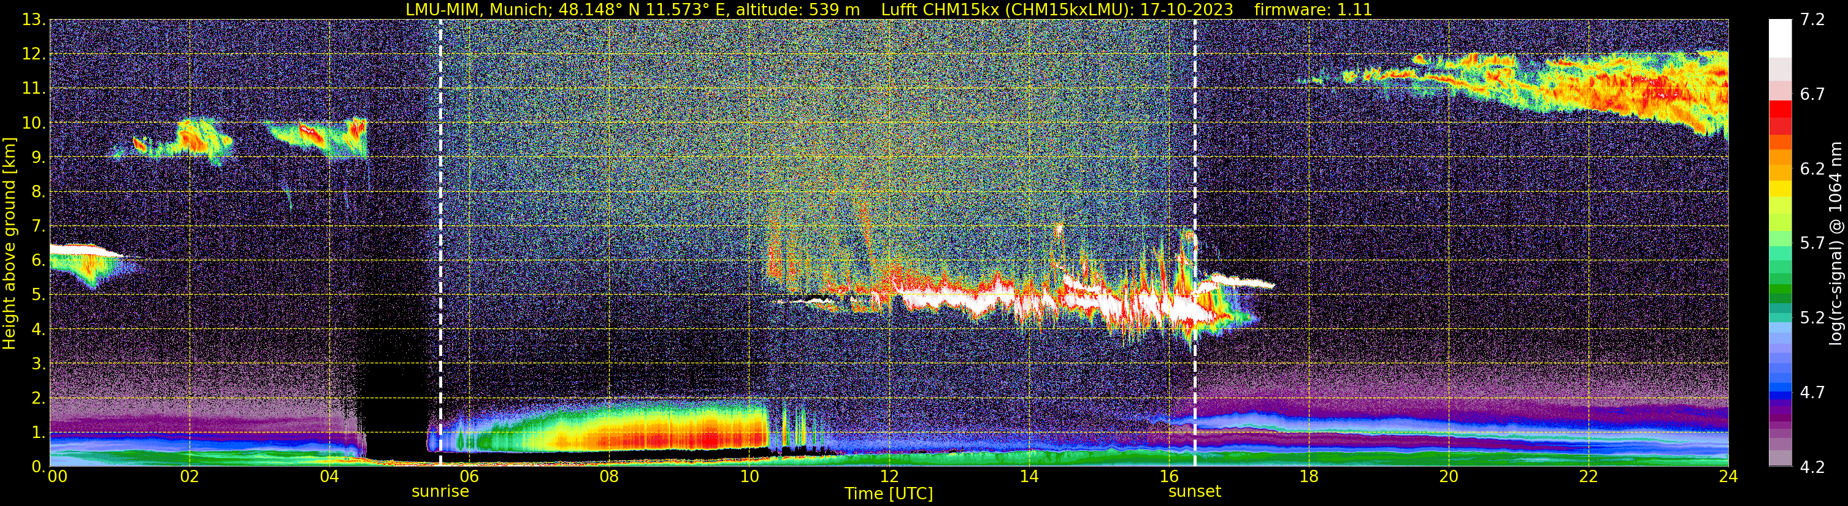Viewport: 1848px width, 506px height.
Task: Click the height axis tick "4."
Action: coord(38,330)
